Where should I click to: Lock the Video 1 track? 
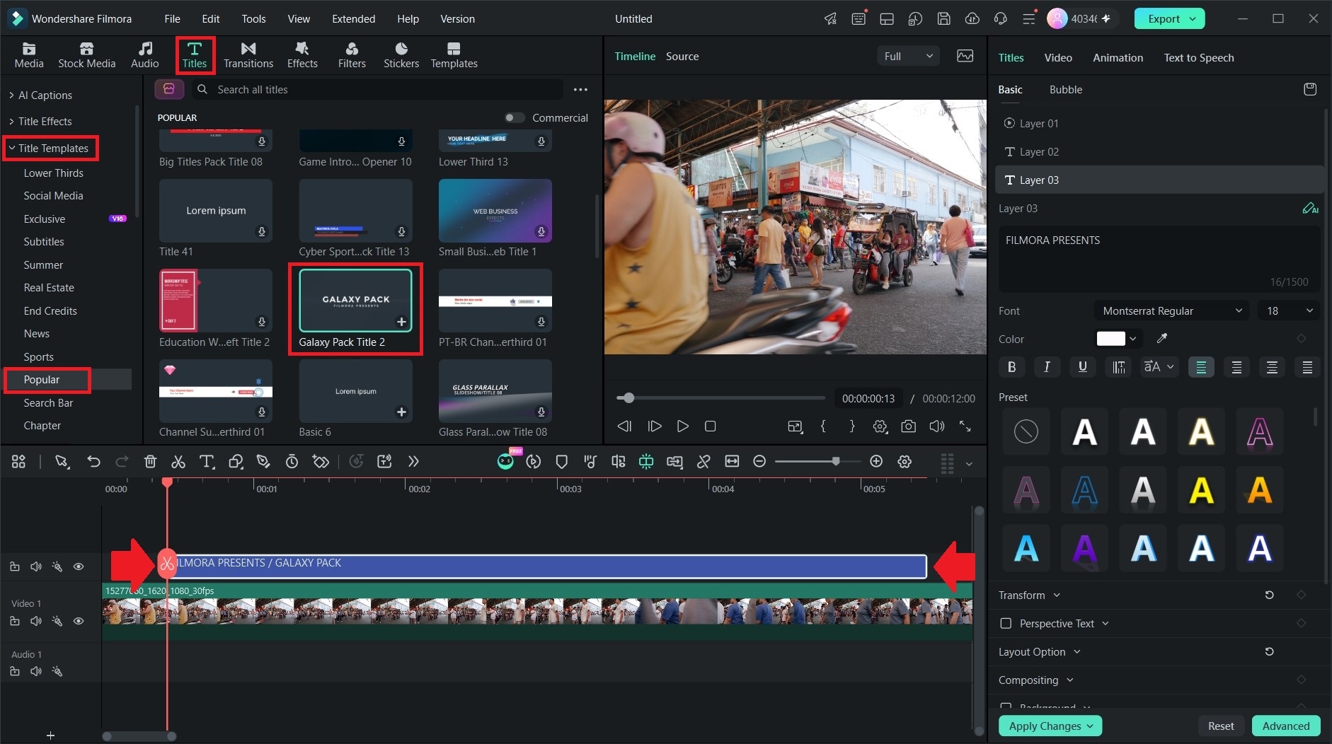(x=14, y=621)
